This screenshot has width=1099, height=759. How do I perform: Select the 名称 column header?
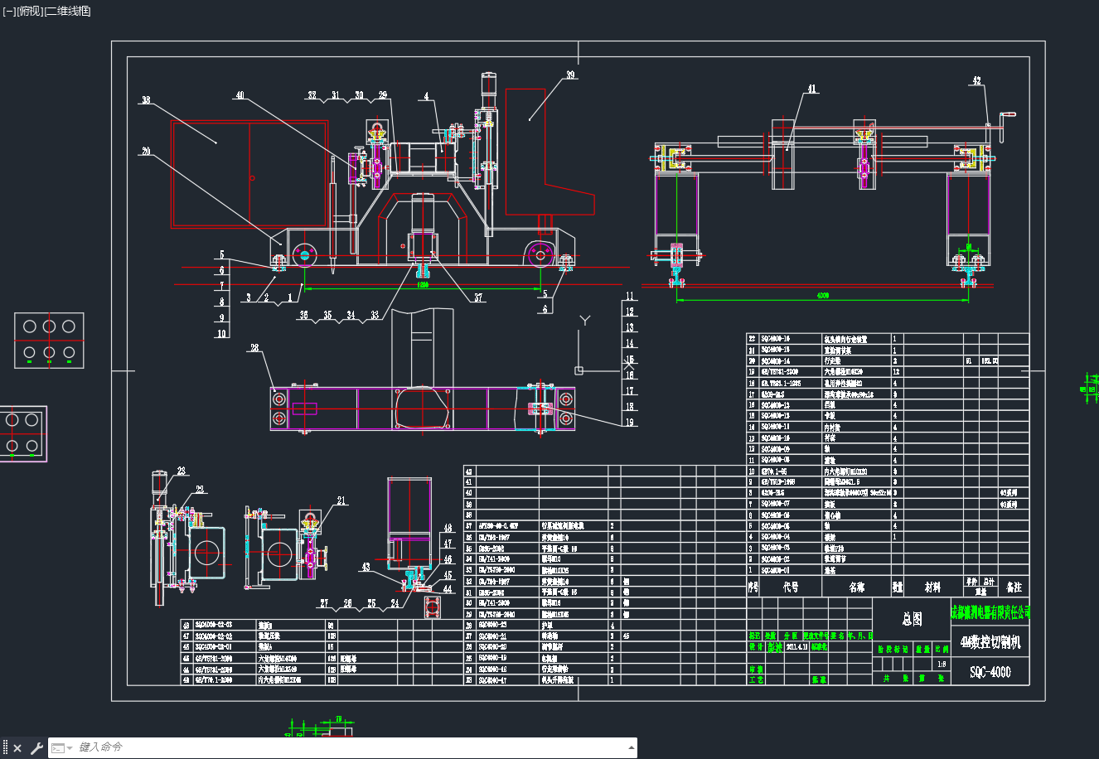(856, 587)
